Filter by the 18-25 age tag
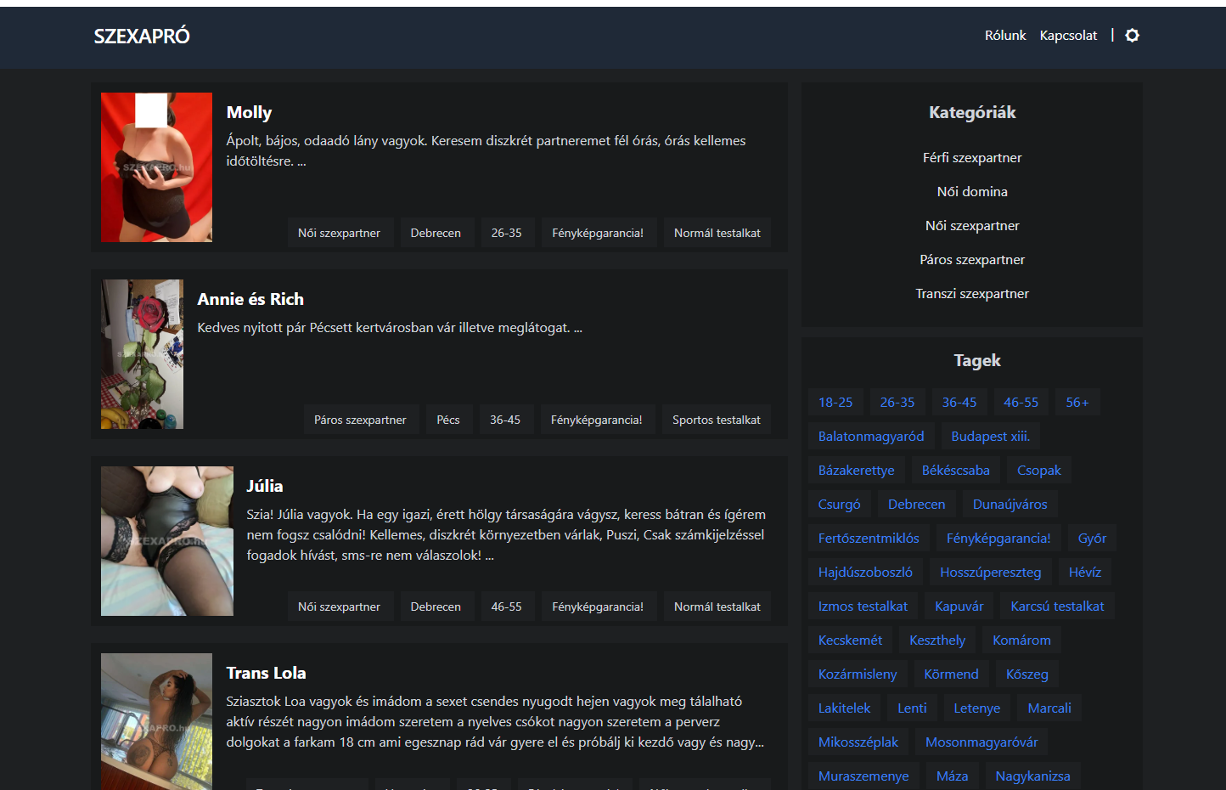Screen dimensions: 1226x790 [835, 403]
